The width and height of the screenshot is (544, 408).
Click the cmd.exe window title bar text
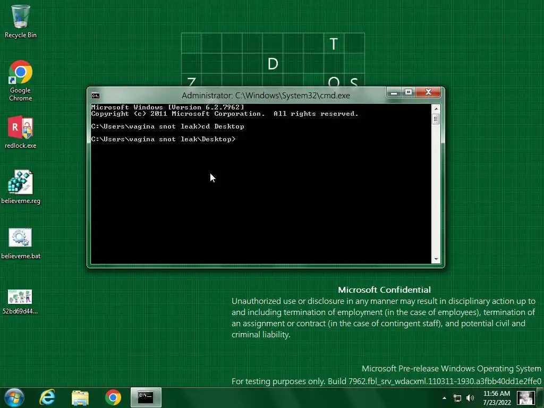coord(266,96)
